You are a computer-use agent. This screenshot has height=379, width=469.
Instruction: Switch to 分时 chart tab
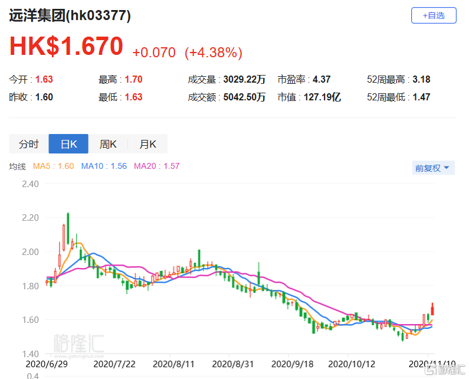(29, 144)
